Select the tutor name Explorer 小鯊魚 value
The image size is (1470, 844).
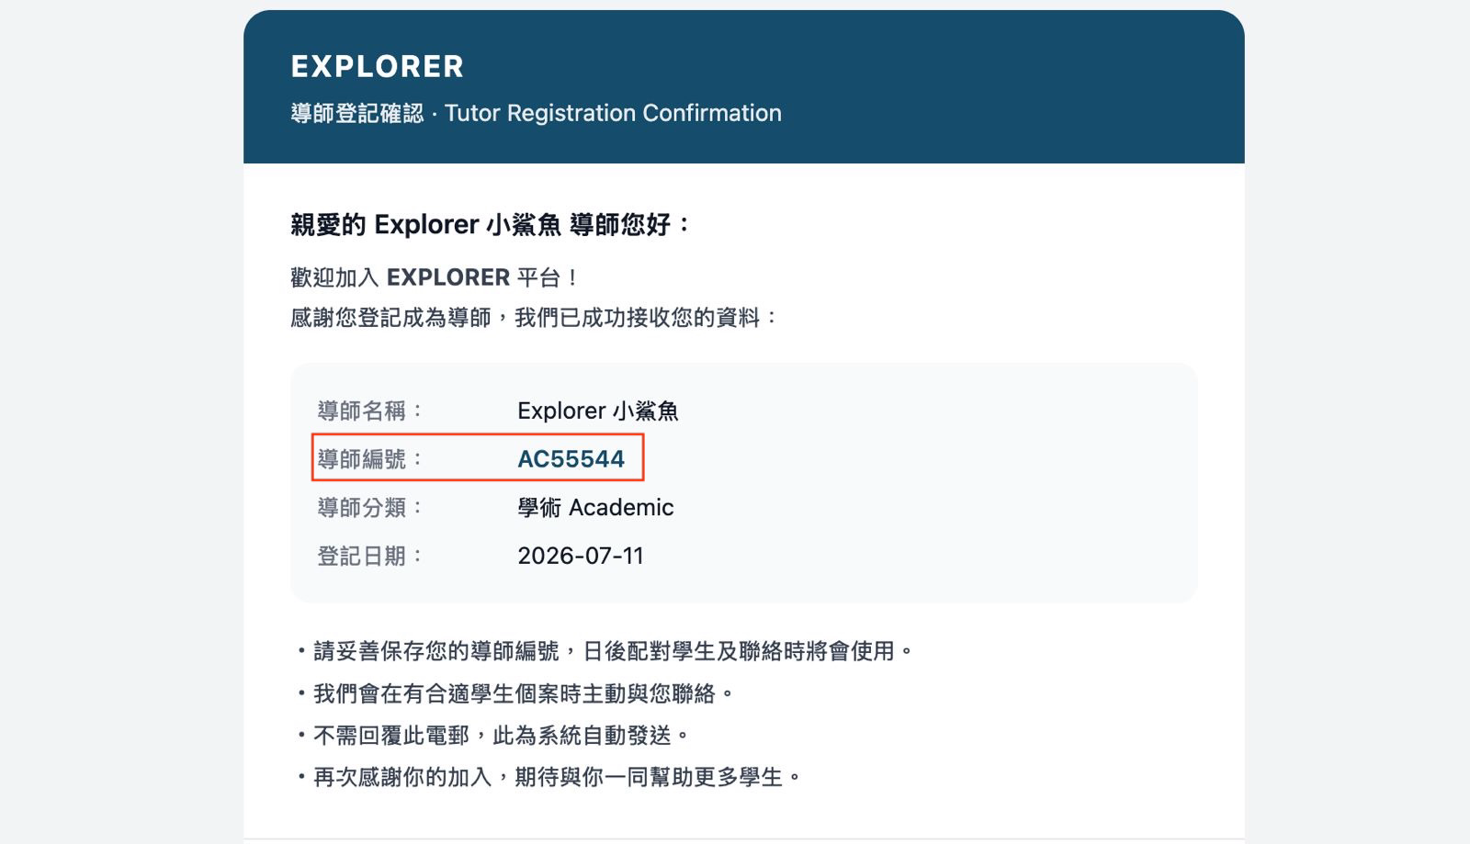598,411
